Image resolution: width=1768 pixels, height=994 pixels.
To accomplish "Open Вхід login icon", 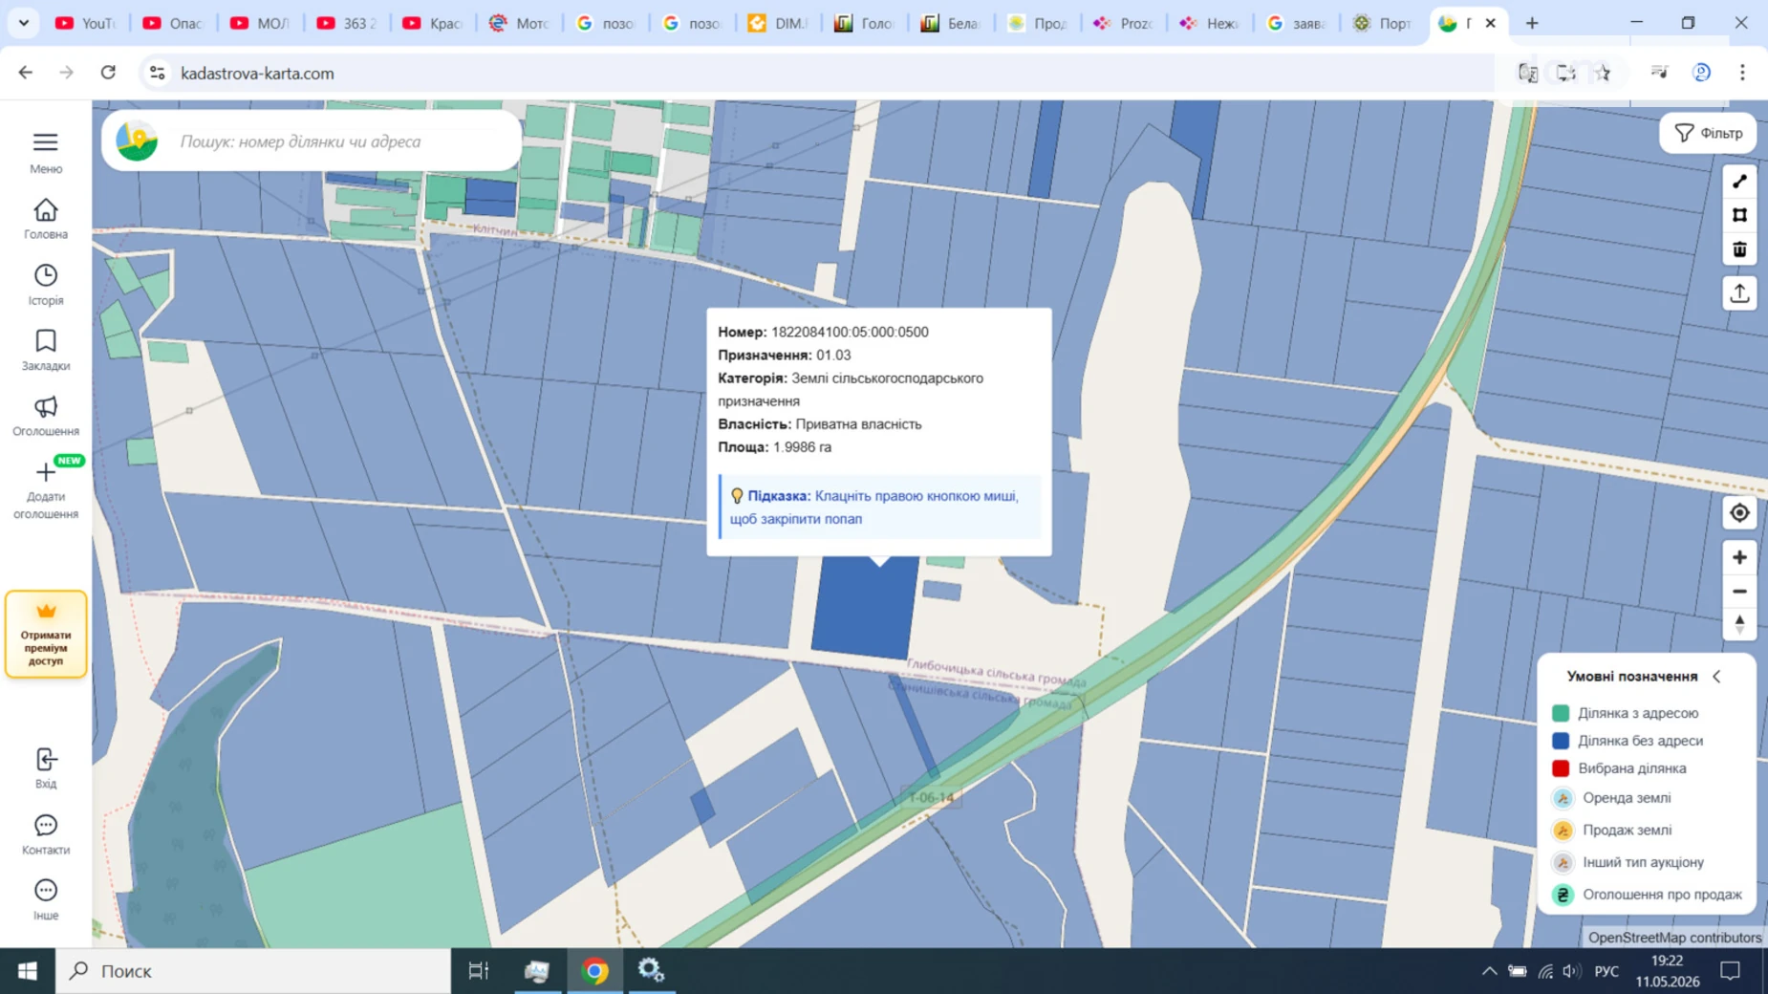I will point(45,760).
